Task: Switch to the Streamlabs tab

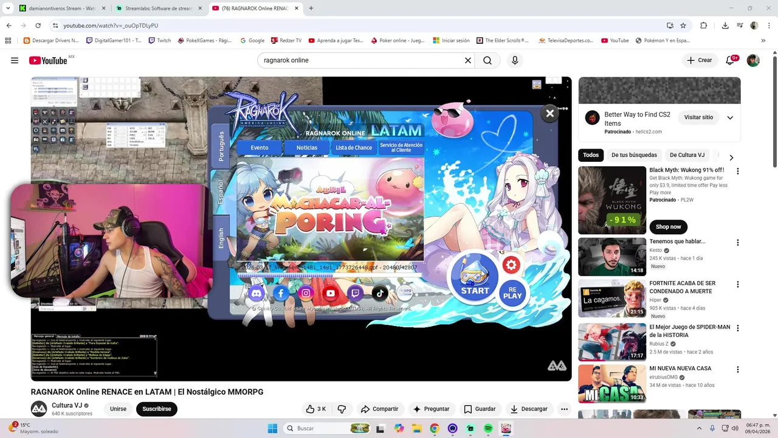Action: (158, 9)
